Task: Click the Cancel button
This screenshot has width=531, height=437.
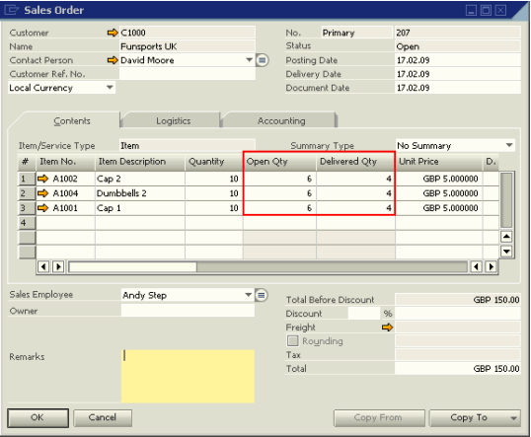Action: click(x=103, y=417)
